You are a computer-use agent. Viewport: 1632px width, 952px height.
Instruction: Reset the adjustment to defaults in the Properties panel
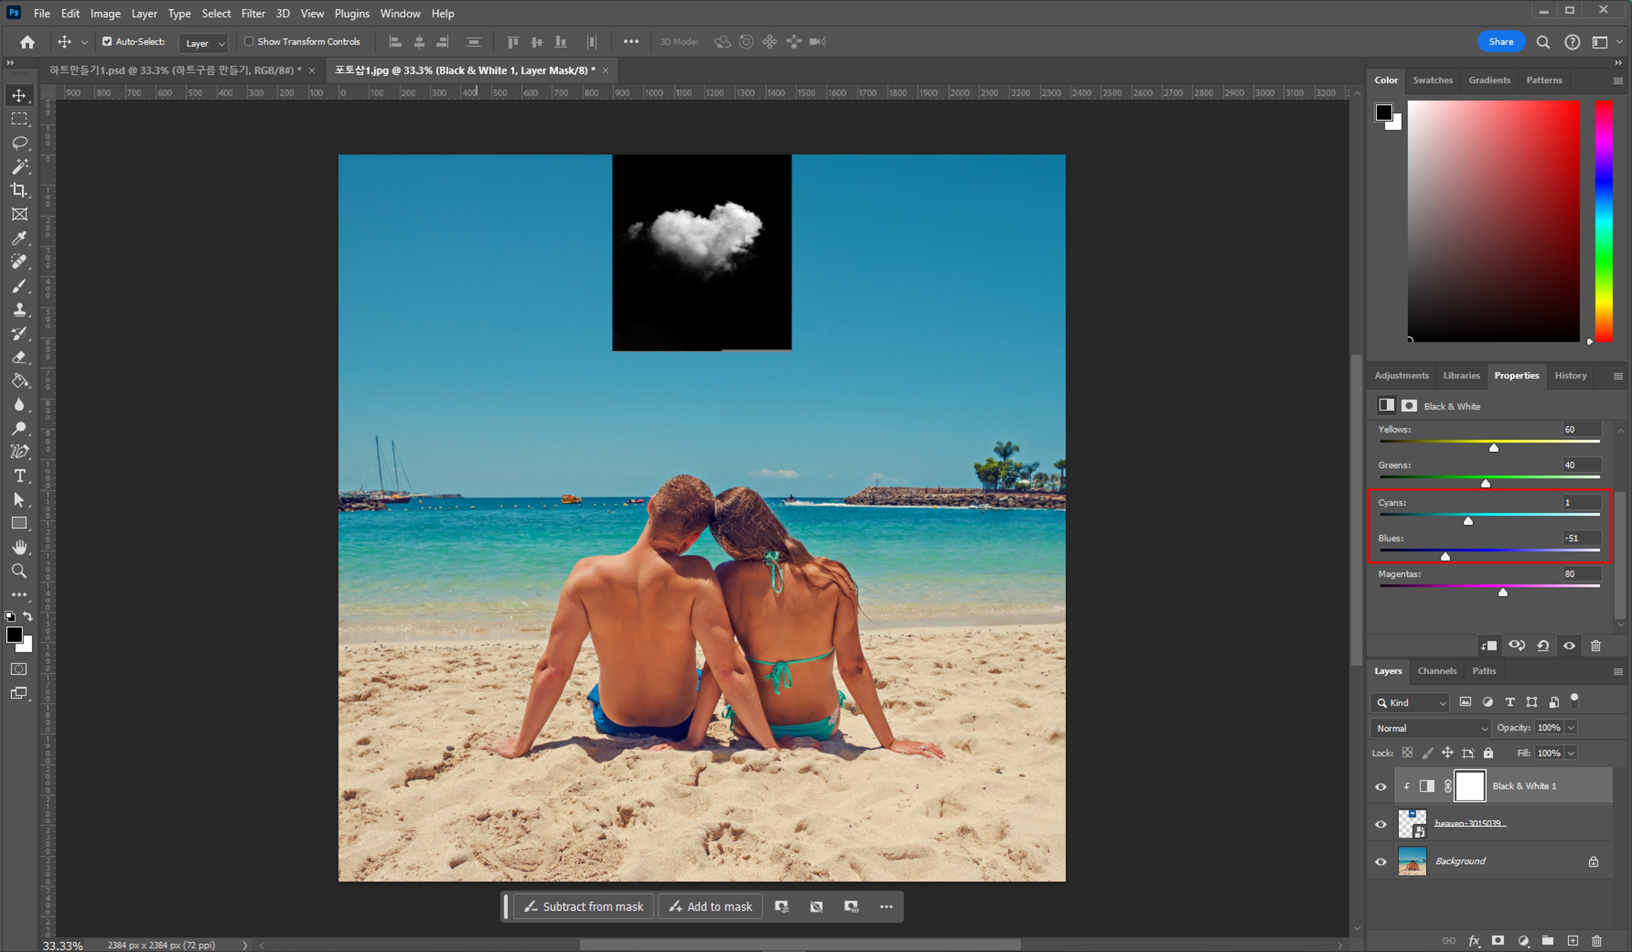pyautogui.click(x=1543, y=646)
